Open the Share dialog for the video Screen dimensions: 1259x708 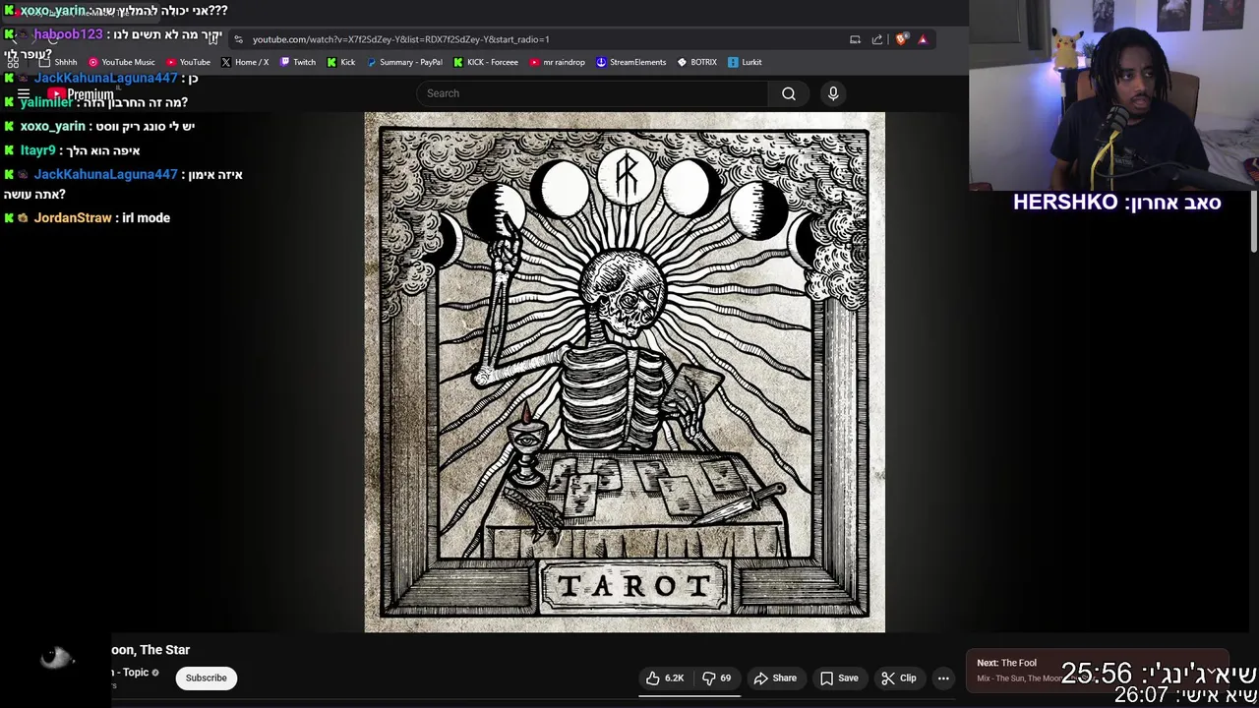pyautogui.click(x=775, y=678)
